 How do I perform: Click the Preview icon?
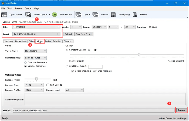tap(96, 15)
